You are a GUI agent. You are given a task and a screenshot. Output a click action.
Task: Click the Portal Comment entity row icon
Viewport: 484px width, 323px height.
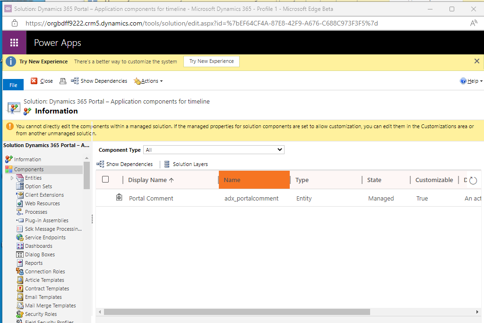(x=119, y=197)
